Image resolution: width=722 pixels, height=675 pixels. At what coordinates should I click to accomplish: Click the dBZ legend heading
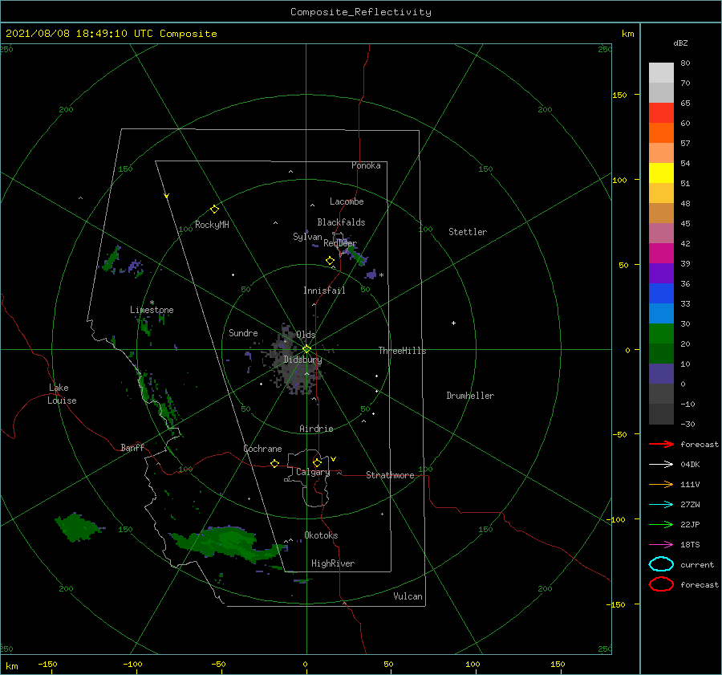coord(680,43)
